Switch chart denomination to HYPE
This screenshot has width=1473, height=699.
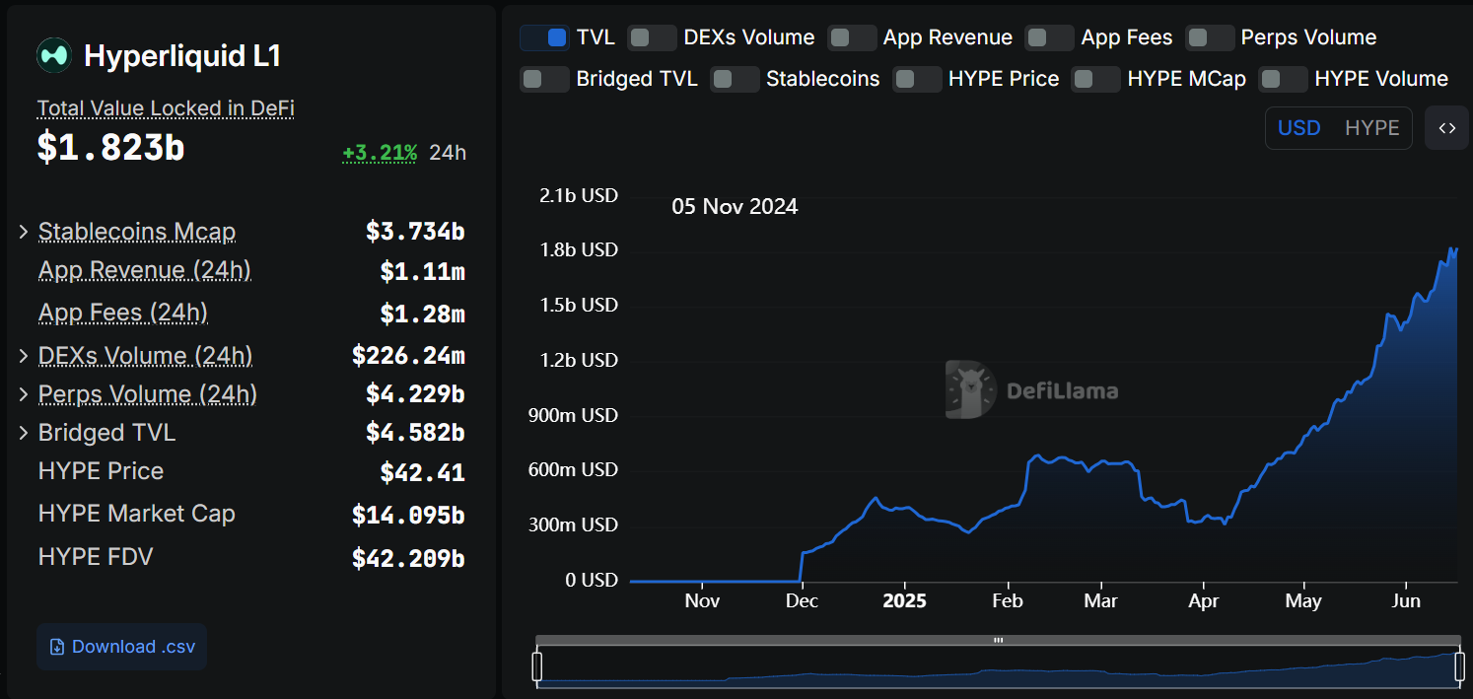(x=1372, y=128)
